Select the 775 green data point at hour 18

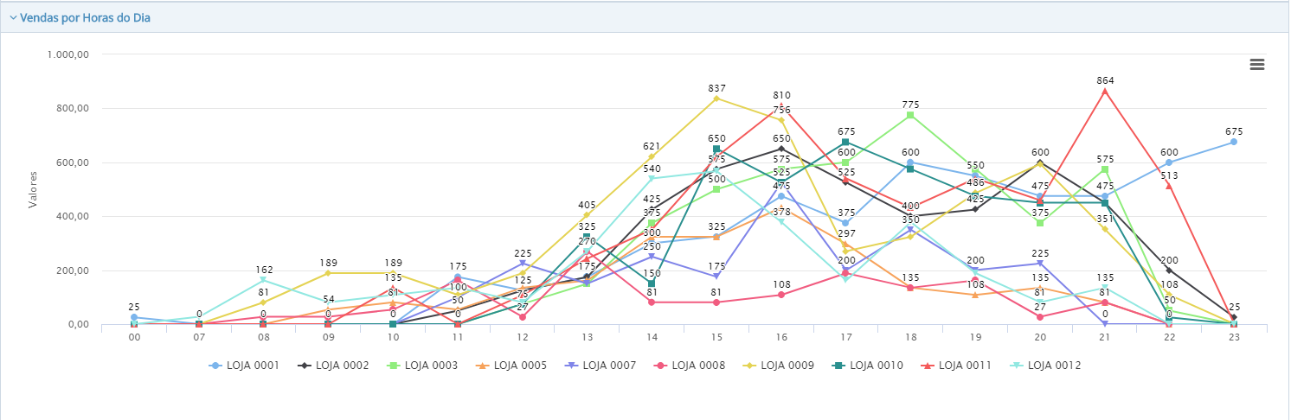(910, 115)
